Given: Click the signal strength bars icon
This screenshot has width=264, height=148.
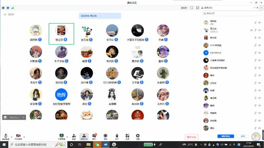Looking at the screenshot, I should (x=13, y=8).
